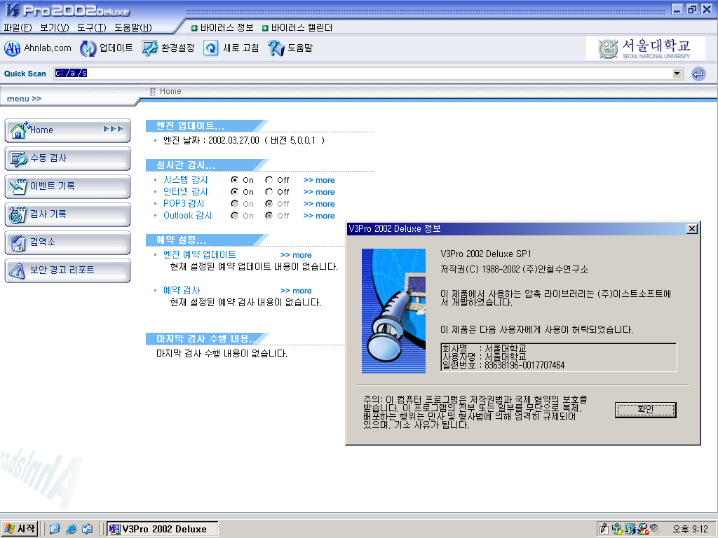The image size is (718, 538).
Task: Click the 새로 고침 refresh icon
Action: coord(210,48)
